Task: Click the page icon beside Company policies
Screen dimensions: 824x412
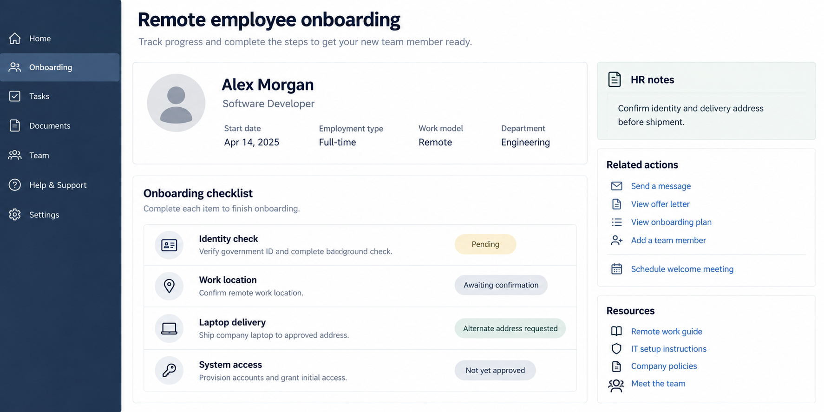Action: coord(616,366)
